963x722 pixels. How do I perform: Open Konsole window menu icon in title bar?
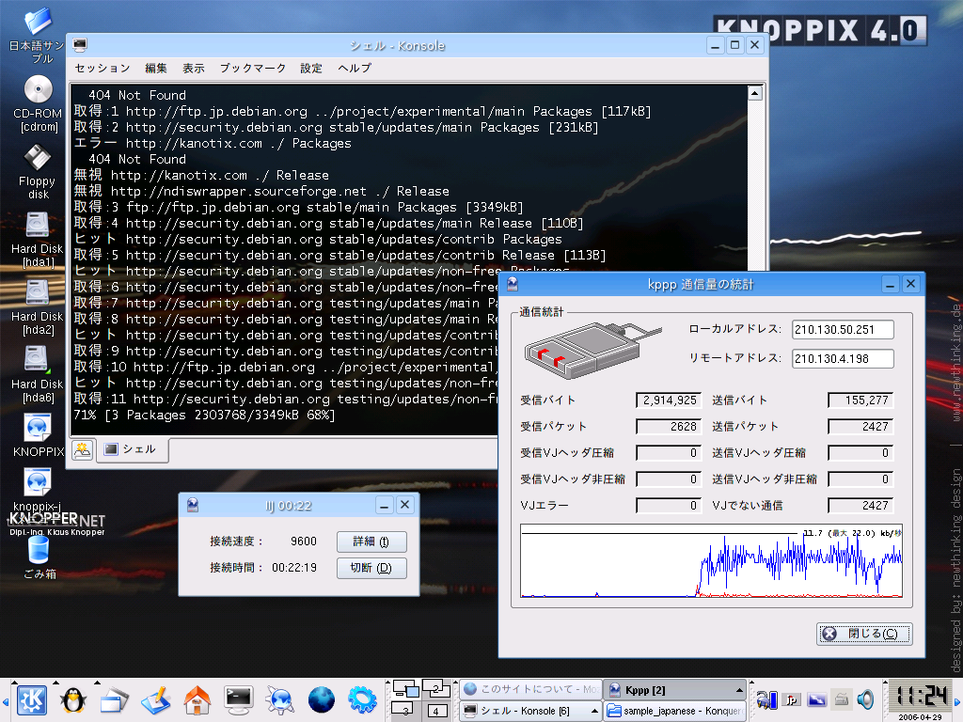point(81,45)
